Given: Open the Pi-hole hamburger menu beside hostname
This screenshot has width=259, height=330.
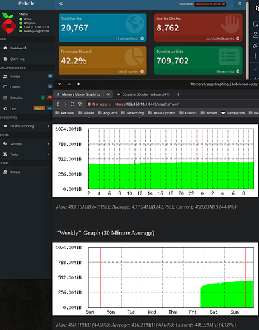Looking at the screenshot, I should pyautogui.click(x=240, y=3).
